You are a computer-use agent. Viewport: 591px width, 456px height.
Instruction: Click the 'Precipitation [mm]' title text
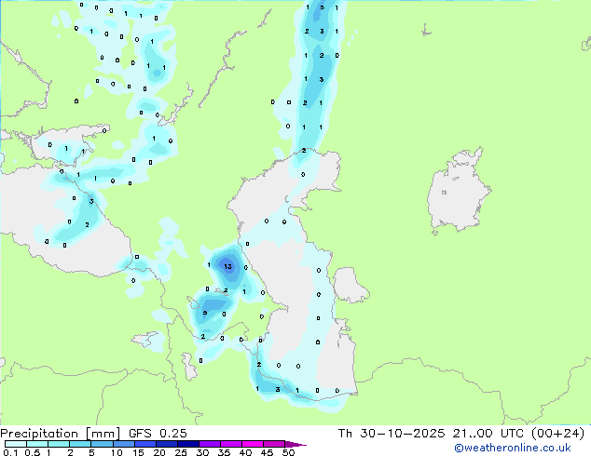point(61,434)
